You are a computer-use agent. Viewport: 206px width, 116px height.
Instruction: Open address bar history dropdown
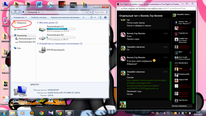click(x=87, y=12)
